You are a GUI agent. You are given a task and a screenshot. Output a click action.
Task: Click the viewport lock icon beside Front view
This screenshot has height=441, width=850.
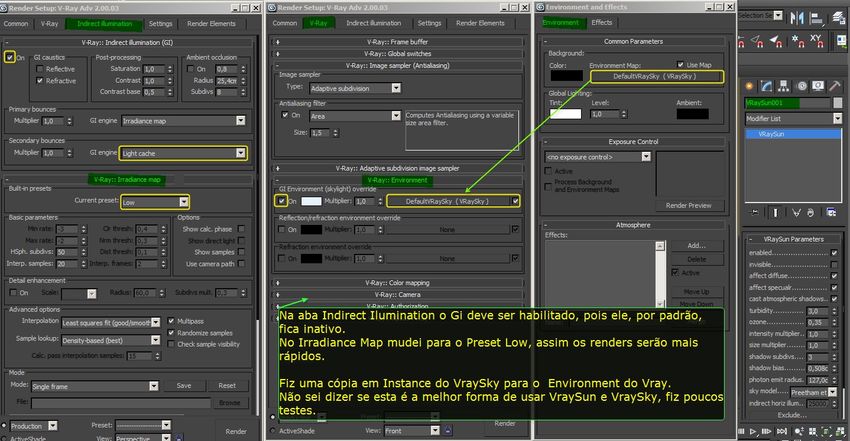point(447,430)
